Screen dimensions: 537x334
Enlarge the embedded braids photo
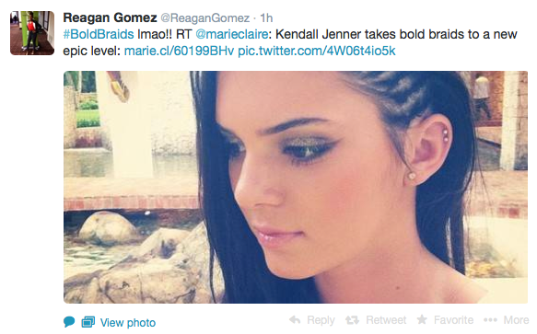pyautogui.click(x=296, y=187)
